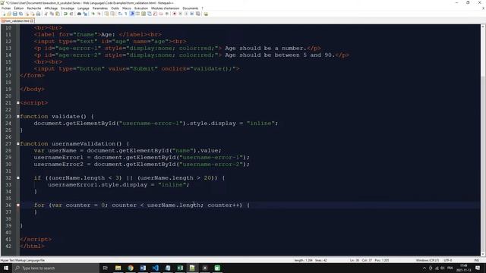Open the Documents menu

[x=191, y=8]
